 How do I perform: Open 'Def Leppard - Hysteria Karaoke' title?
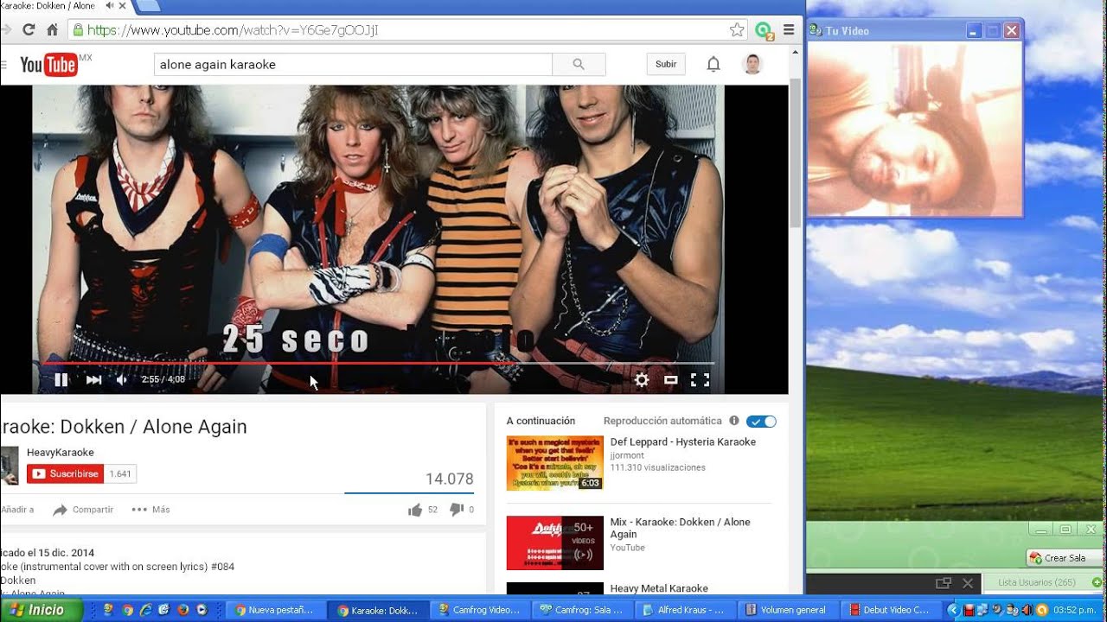[683, 441]
